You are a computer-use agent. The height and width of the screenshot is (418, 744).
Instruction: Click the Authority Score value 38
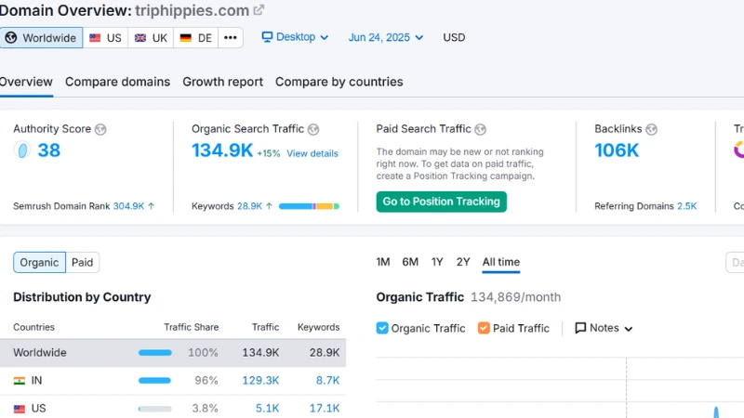[x=49, y=150]
